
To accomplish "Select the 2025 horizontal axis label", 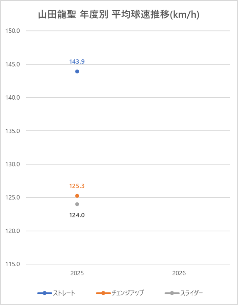I will pyautogui.click(x=77, y=273).
